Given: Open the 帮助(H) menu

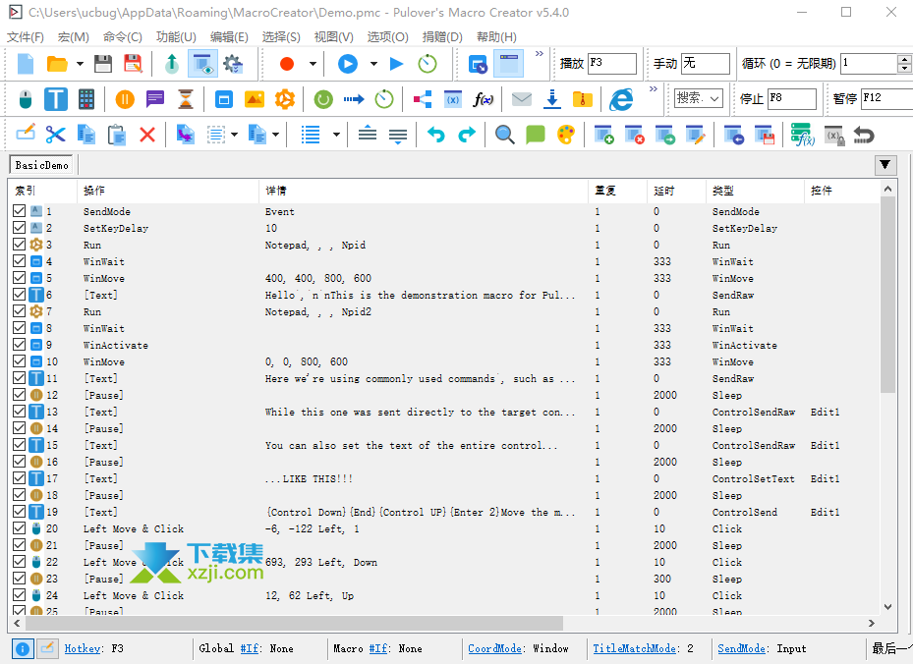Looking at the screenshot, I should pos(496,37).
